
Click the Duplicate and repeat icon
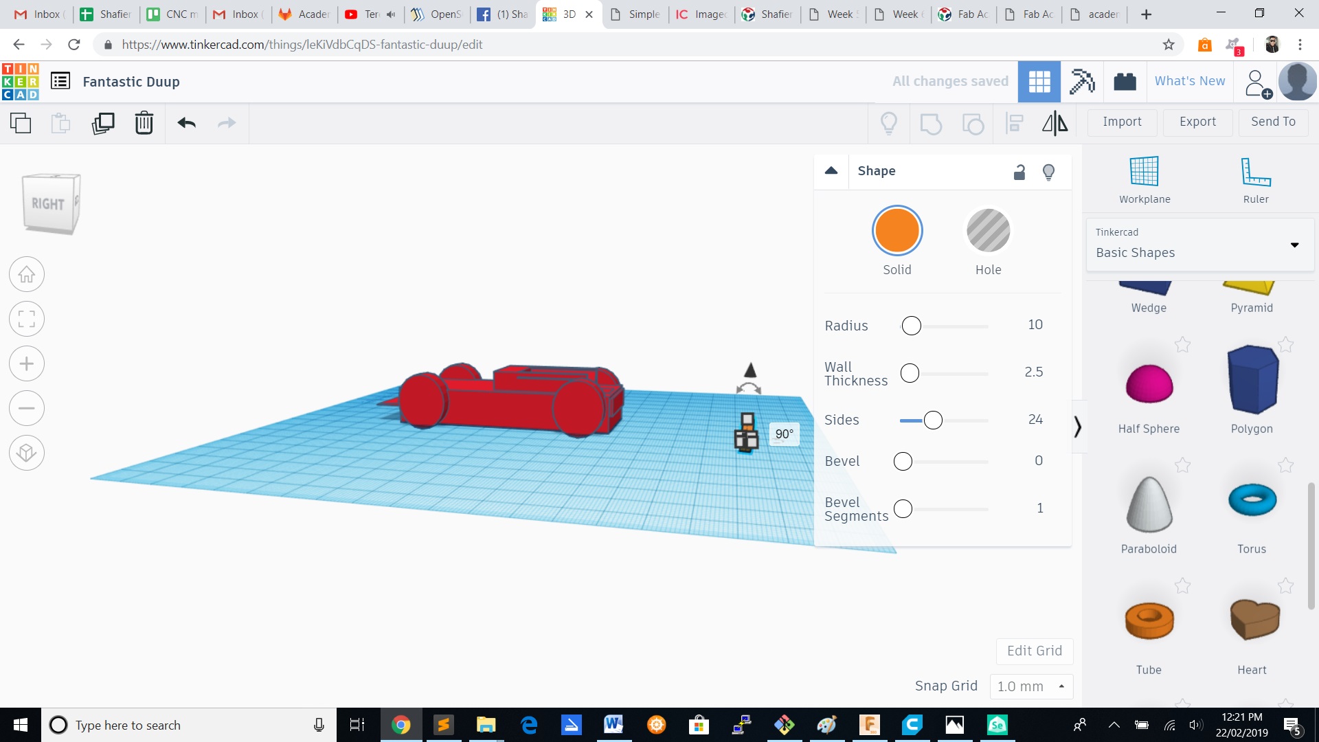(103, 123)
